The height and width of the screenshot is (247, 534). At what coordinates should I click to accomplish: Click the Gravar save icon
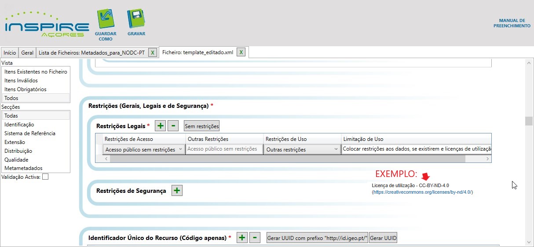pyautogui.click(x=136, y=19)
